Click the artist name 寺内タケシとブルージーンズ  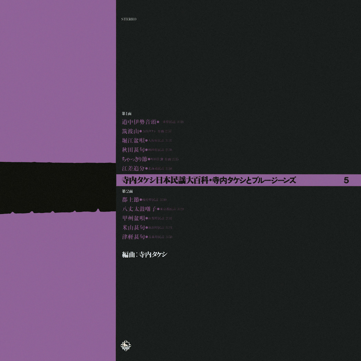[x=254, y=180]
